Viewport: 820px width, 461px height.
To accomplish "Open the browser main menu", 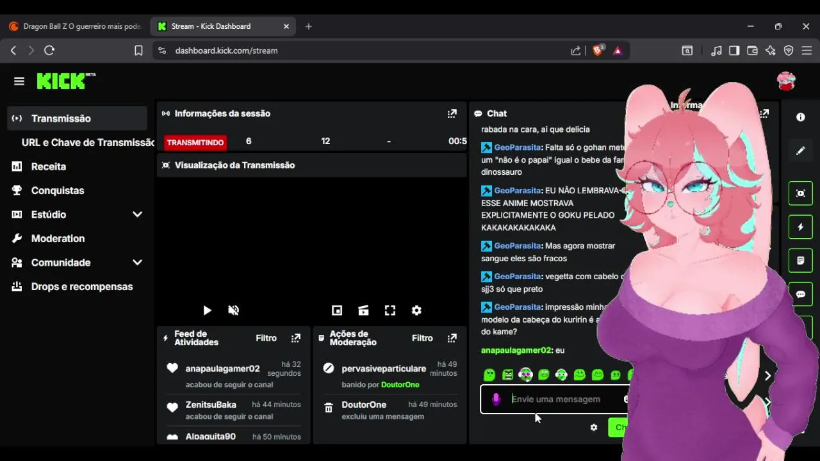I will 807,51.
